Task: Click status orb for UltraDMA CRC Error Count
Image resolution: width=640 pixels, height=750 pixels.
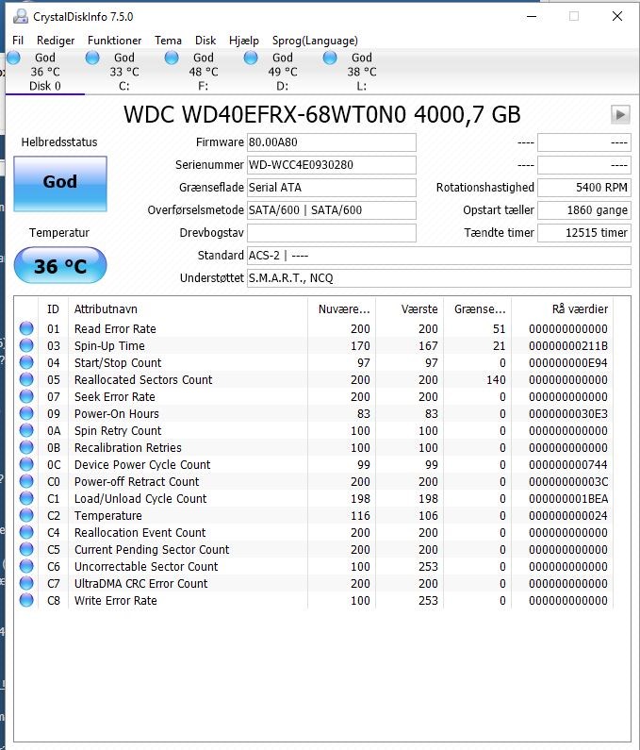Action: pos(26,583)
